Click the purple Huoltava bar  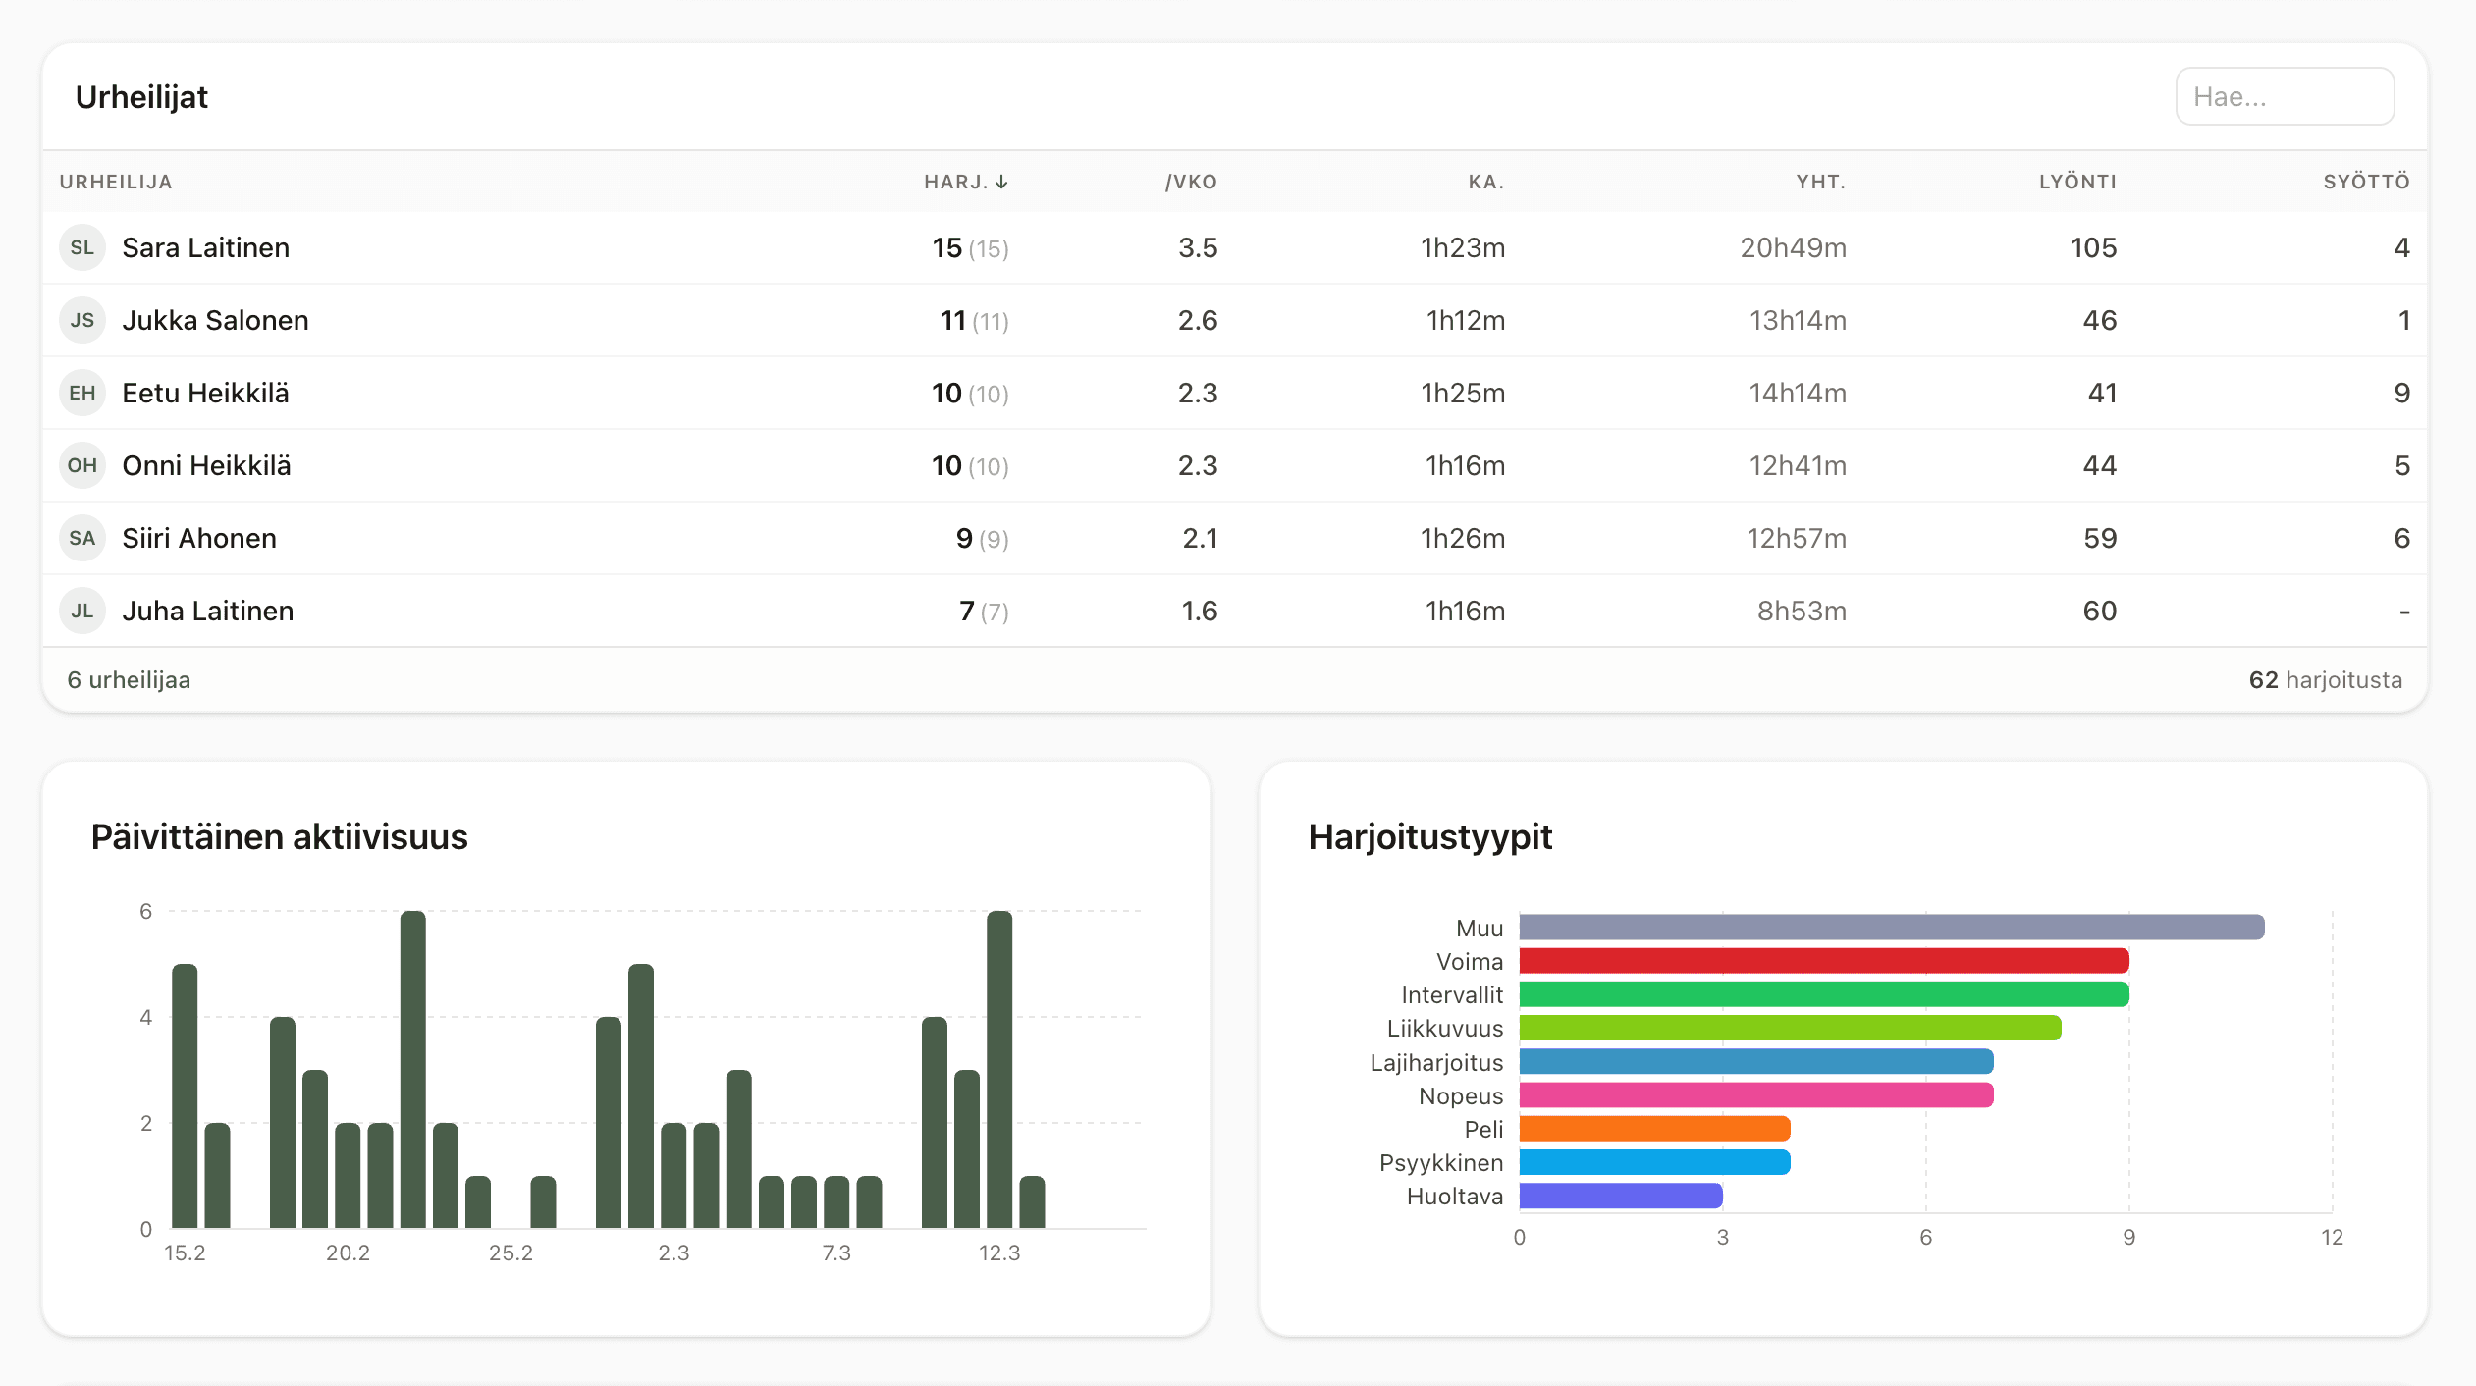click(x=1620, y=1196)
